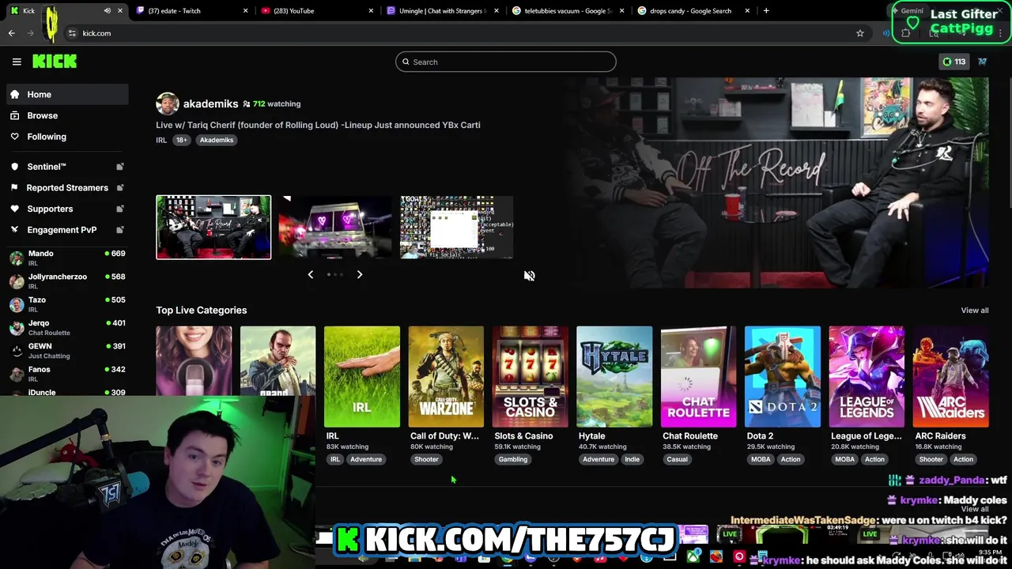Click the Indie tag under Hytale
1012x569 pixels.
pos(632,459)
